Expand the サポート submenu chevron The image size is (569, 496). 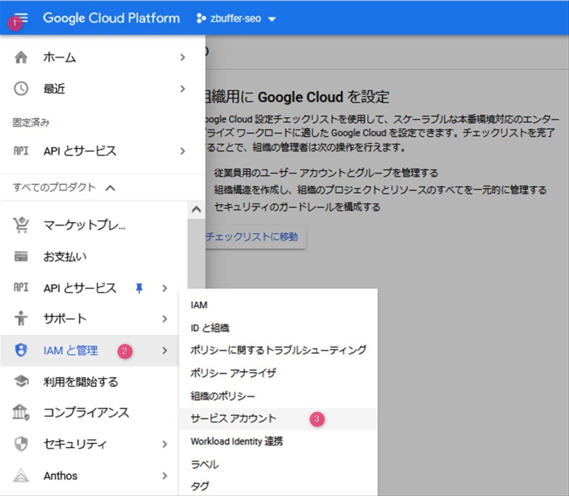pos(164,319)
